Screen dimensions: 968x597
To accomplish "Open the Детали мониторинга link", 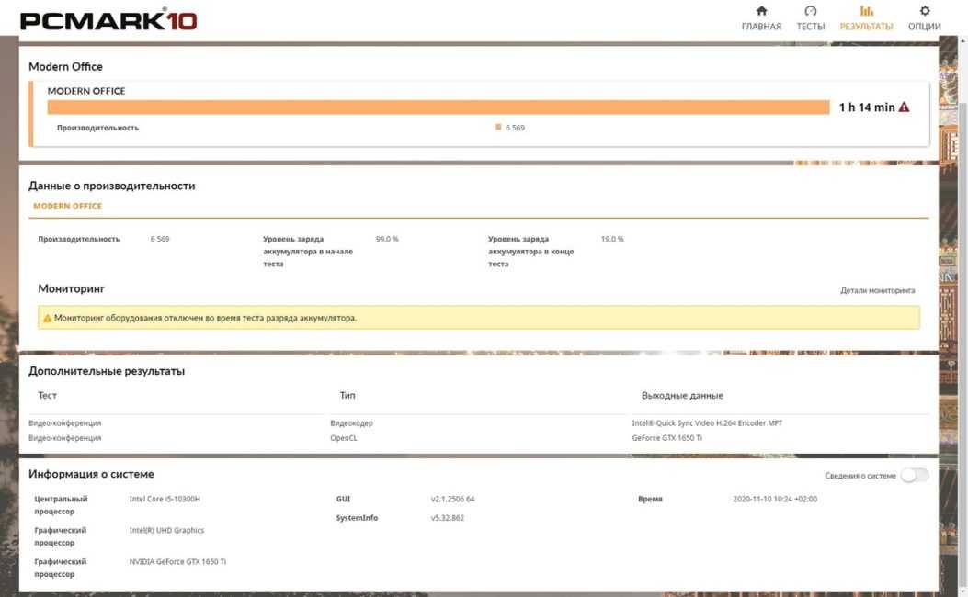I will click(877, 290).
